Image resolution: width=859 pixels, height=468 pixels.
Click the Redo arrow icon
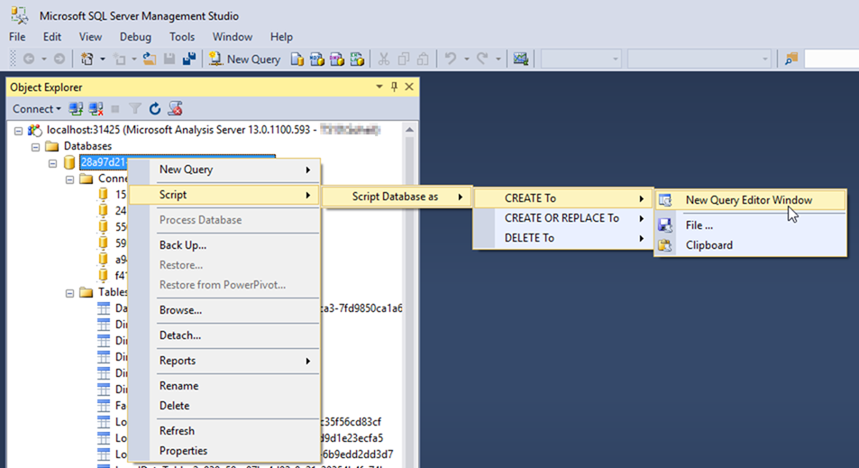[x=482, y=59]
